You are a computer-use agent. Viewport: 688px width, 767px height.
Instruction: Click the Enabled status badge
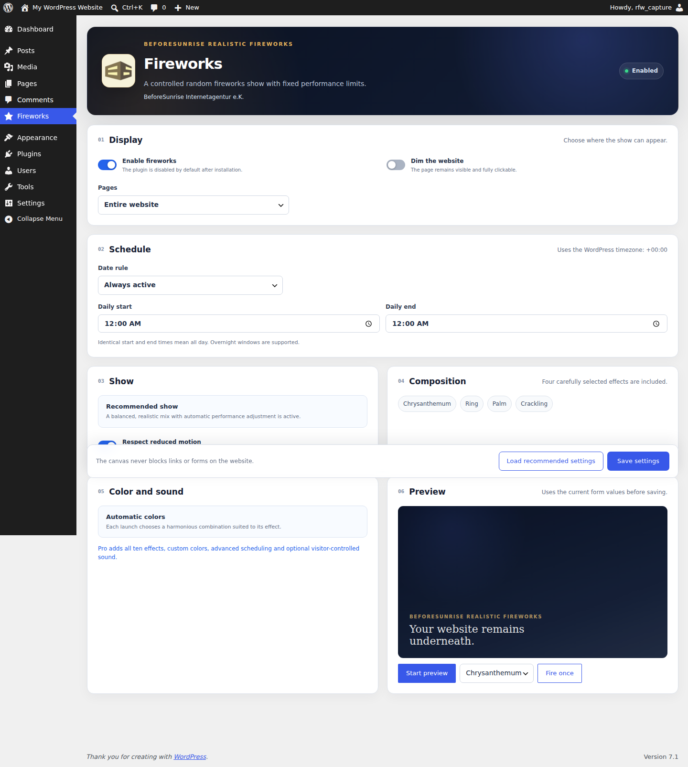click(641, 71)
